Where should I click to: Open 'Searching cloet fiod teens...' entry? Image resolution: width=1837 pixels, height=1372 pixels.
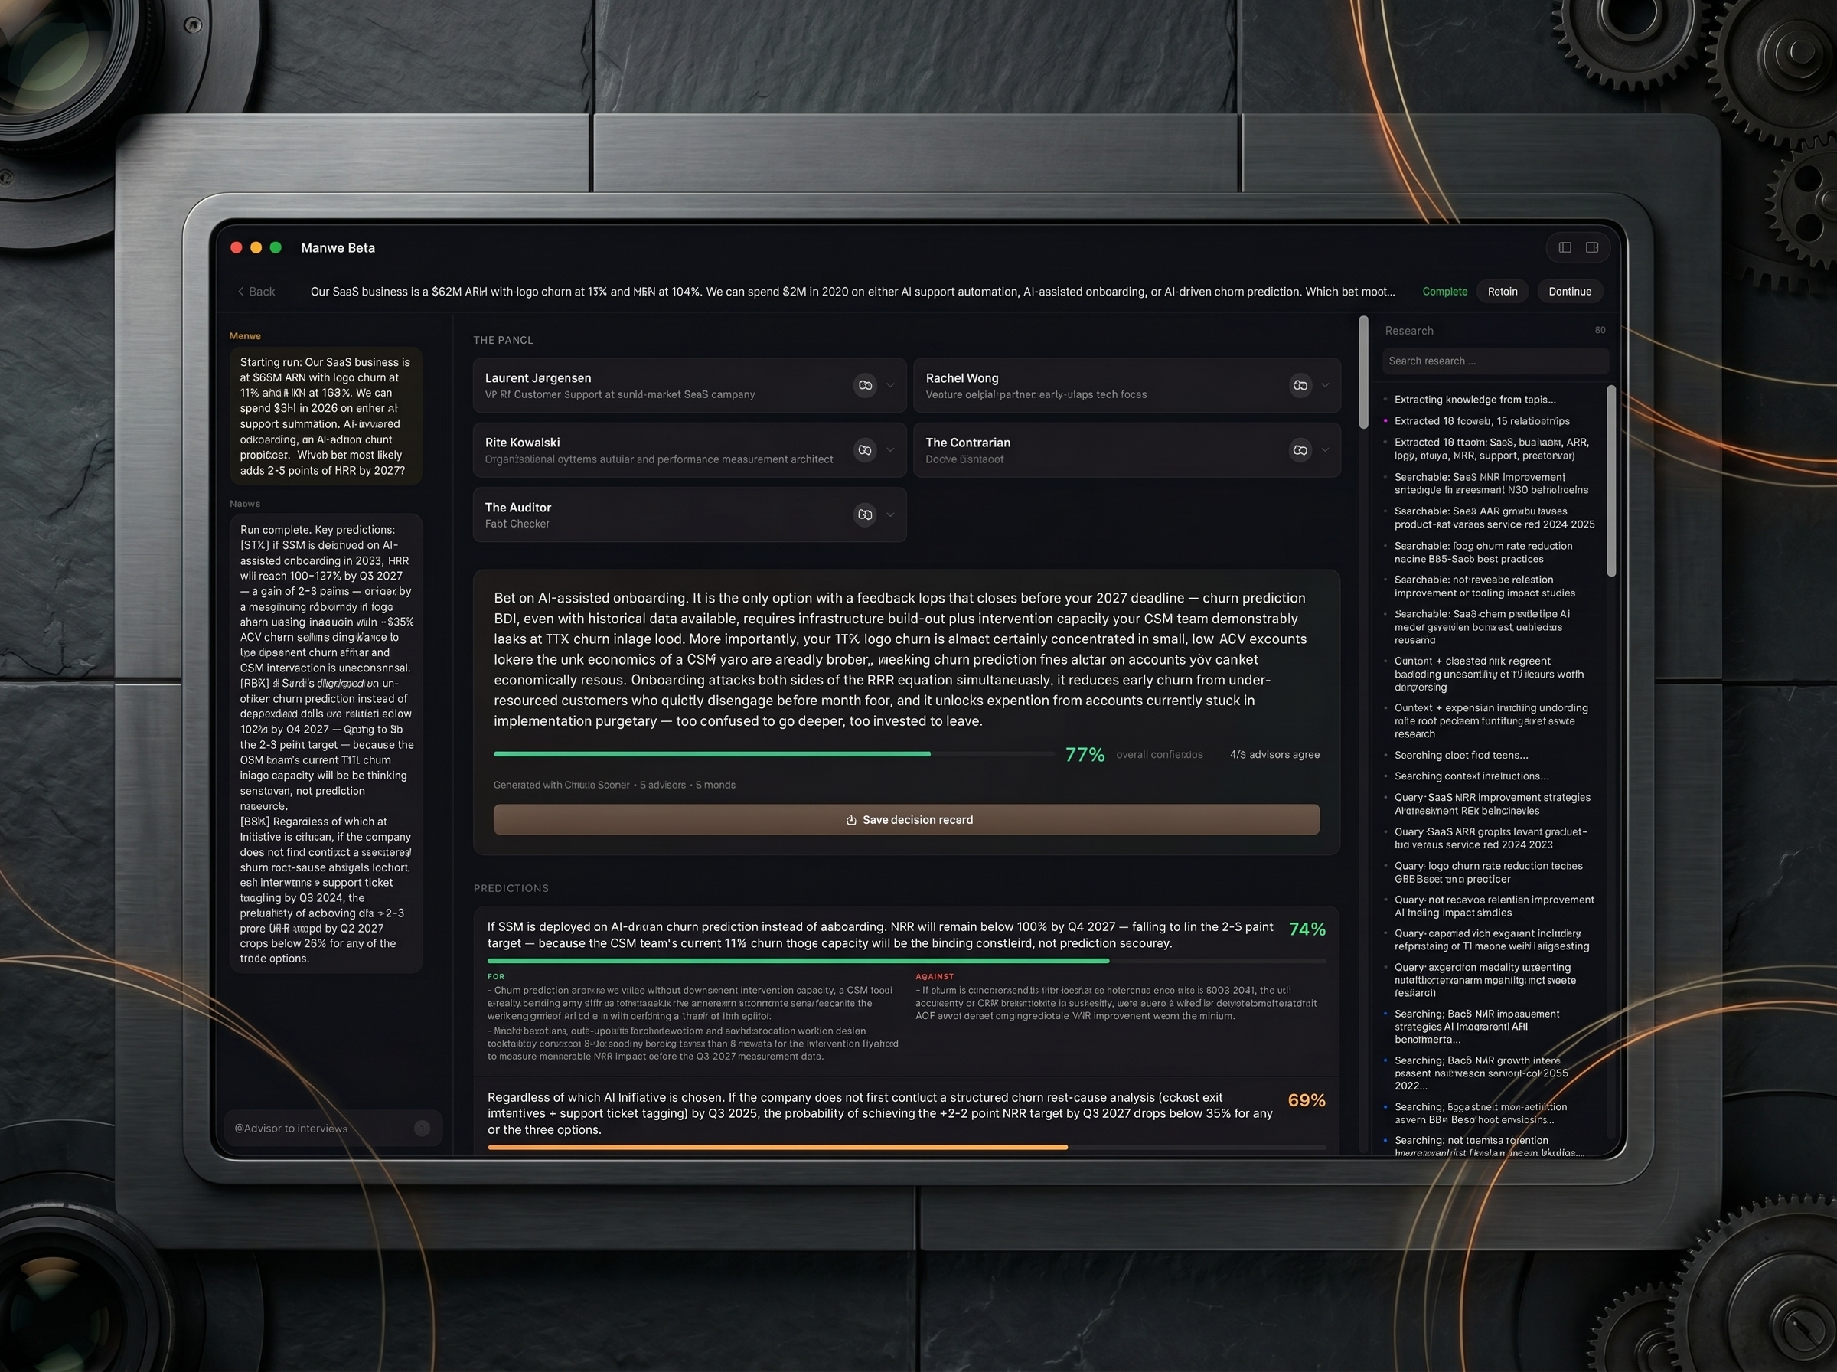coord(1461,755)
